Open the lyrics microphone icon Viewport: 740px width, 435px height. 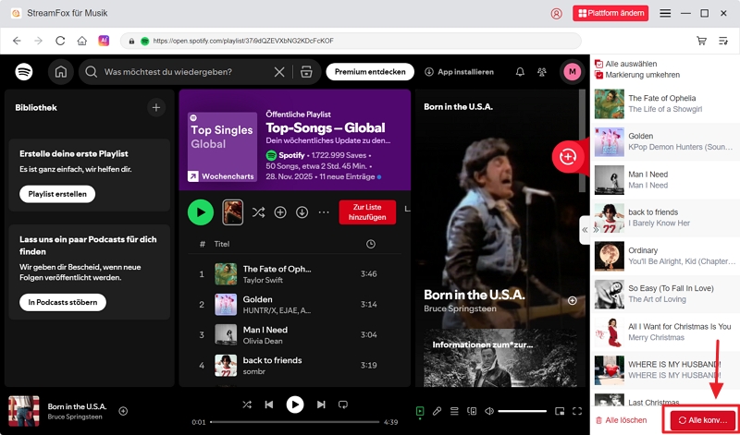pos(437,411)
